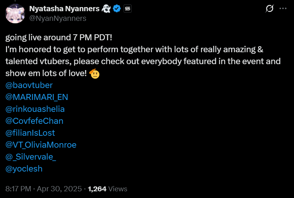Screen dimensions: 294x198
Task: Click the Nyatasha Nyanners display name
Action: click(x=64, y=9)
